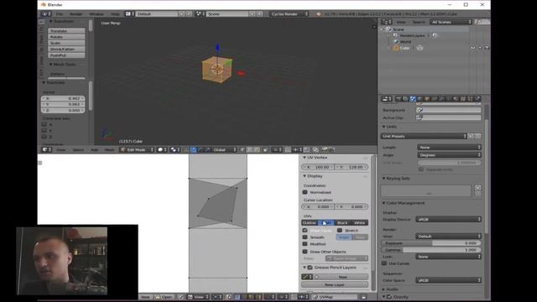
Task: Open the Texture properties tab icon
Action: tap(463, 99)
